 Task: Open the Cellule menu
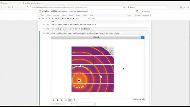tap(71, 15)
